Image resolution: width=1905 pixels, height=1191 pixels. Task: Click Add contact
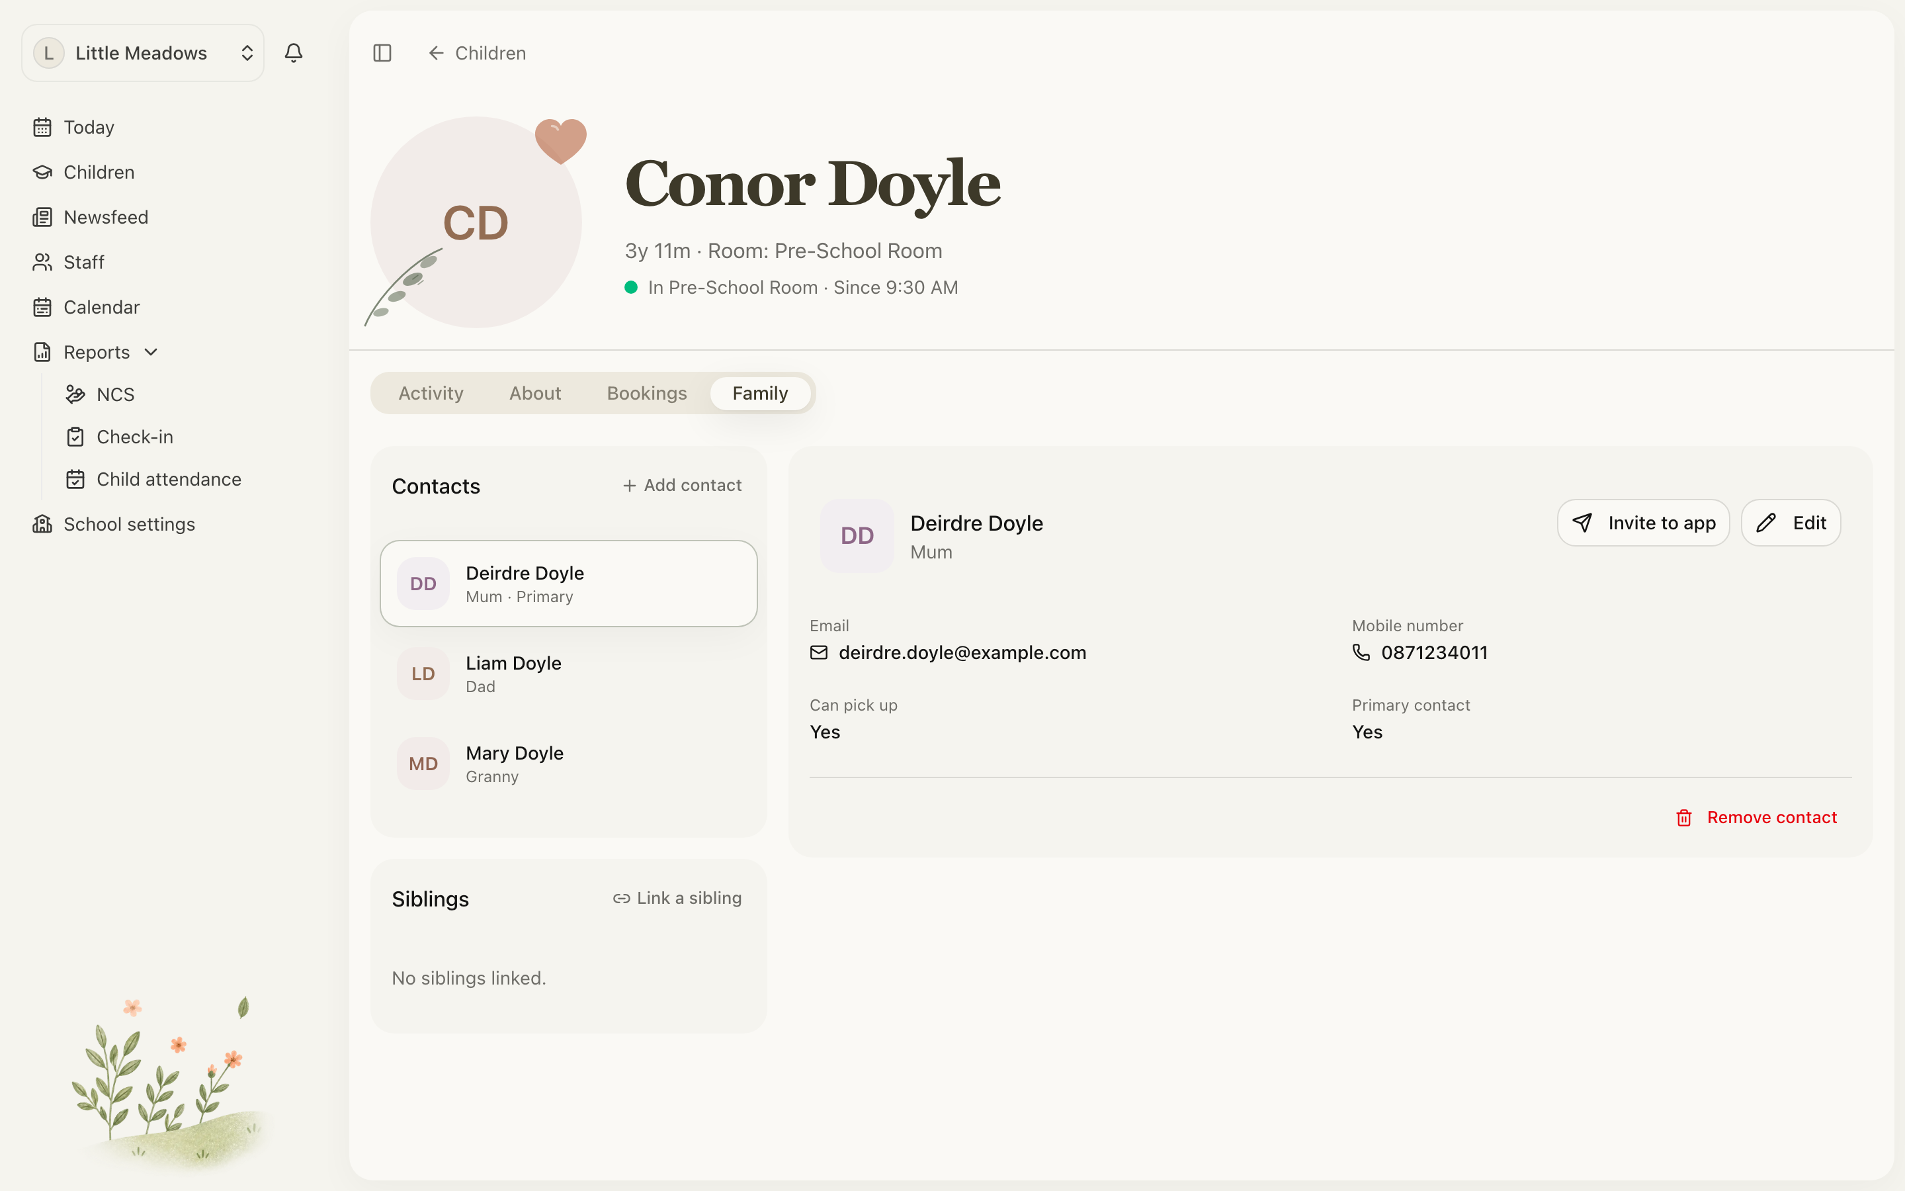[682, 485]
